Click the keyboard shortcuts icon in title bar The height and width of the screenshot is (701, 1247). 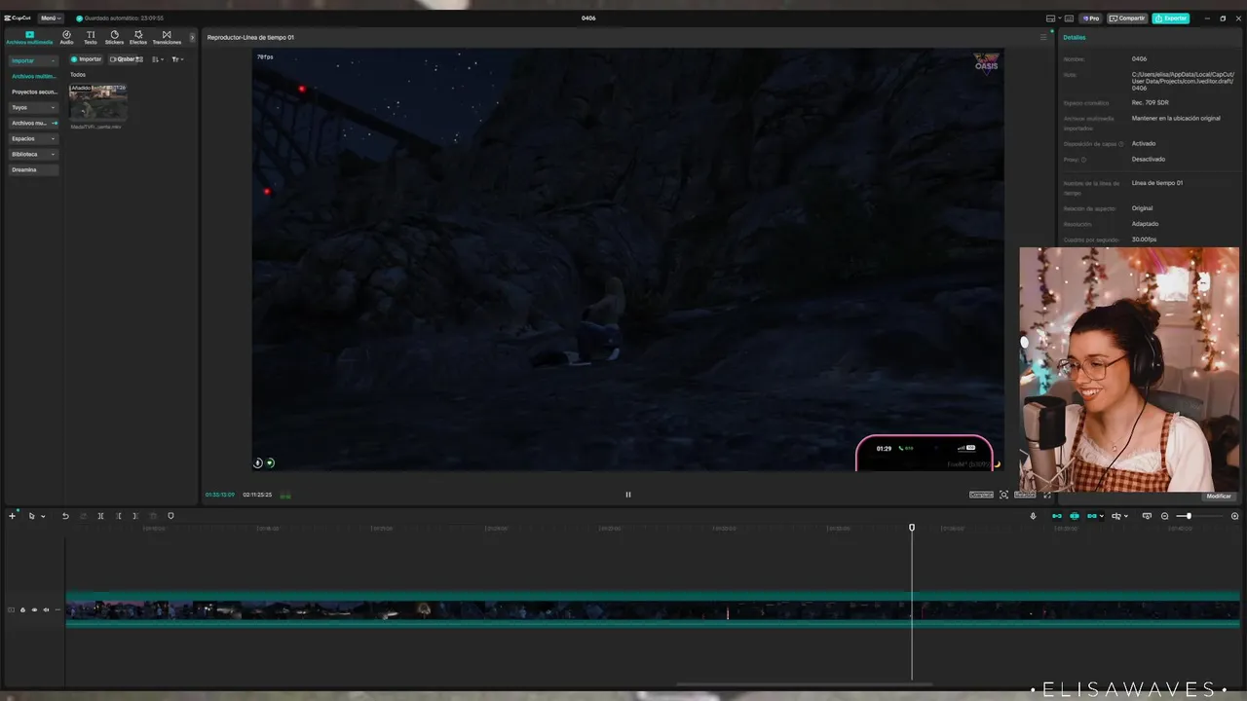(x=1069, y=18)
